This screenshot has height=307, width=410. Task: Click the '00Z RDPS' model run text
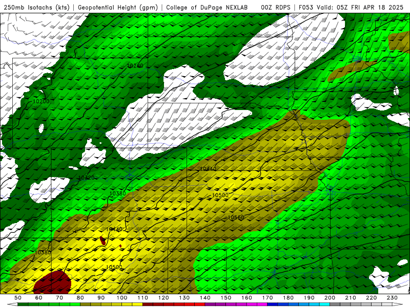click(276, 7)
